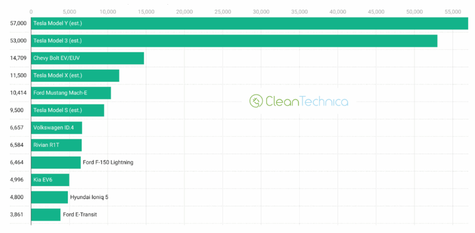Click the value 6,584
Image resolution: width=475 pixels, height=233 pixels.
[17, 145]
